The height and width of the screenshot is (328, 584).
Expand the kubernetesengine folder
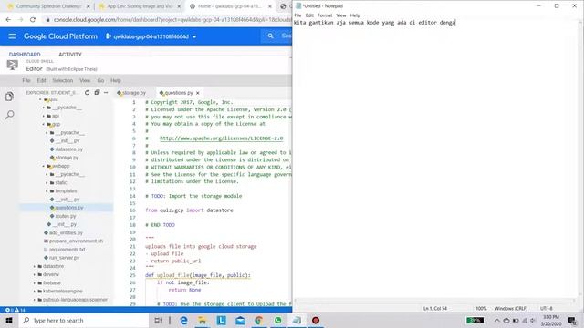[35, 292]
